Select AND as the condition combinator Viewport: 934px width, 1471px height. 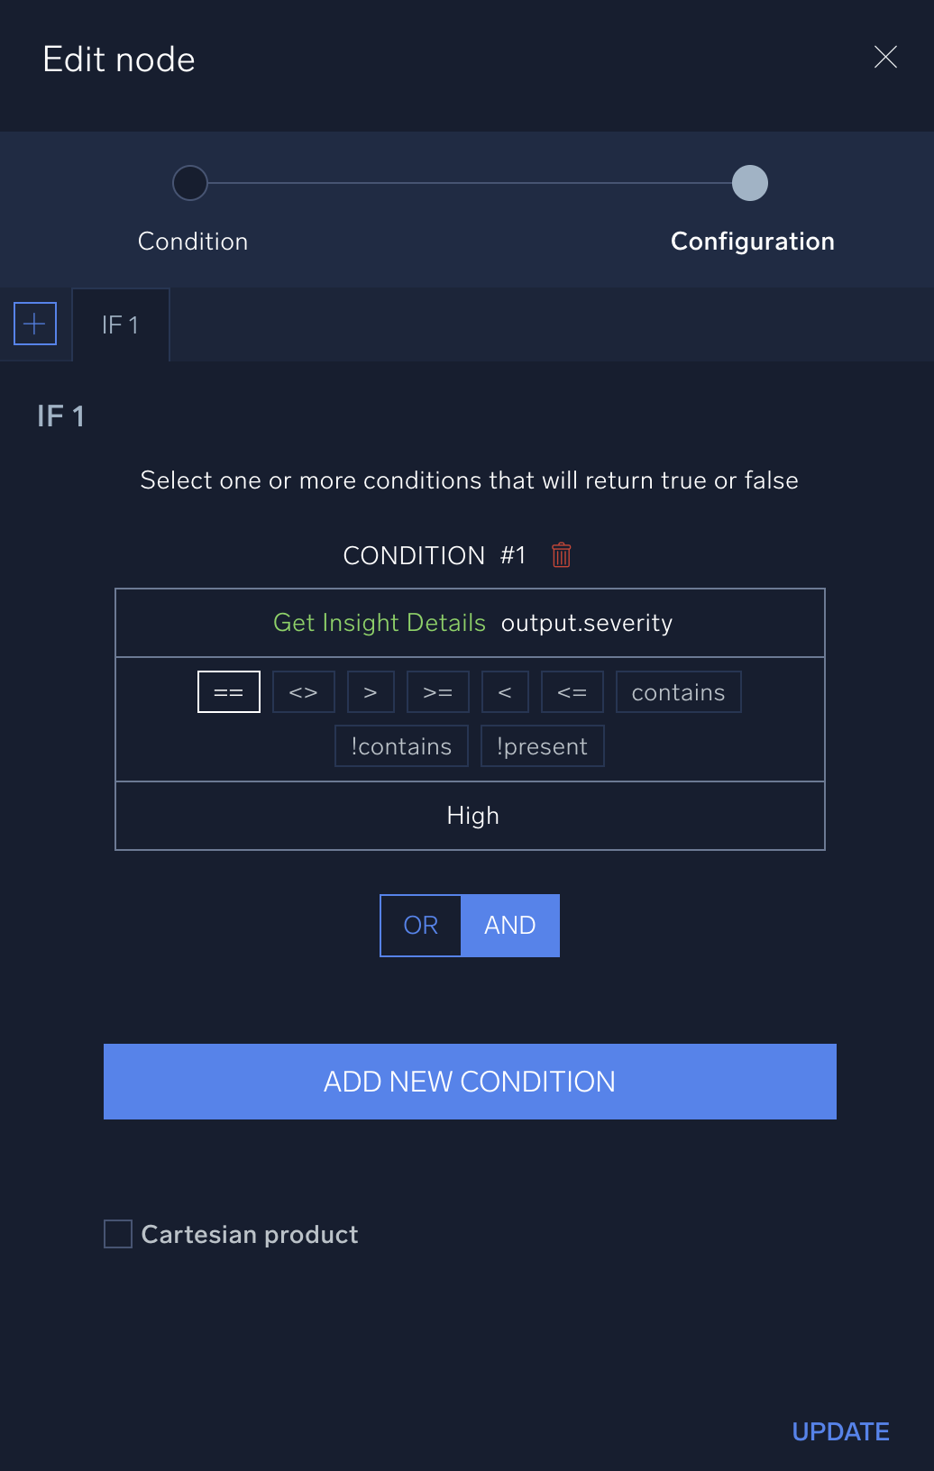(x=510, y=925)
